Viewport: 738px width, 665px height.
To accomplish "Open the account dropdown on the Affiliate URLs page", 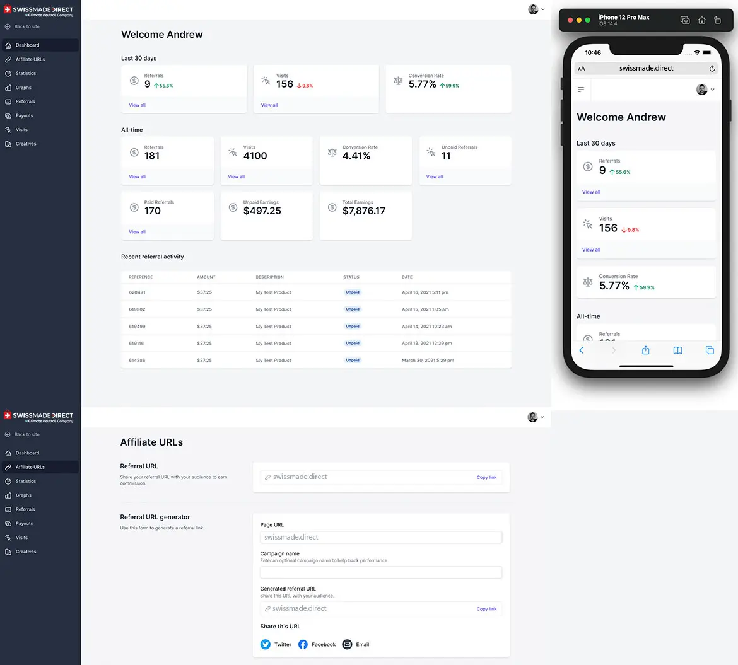I will pos(536,417).
